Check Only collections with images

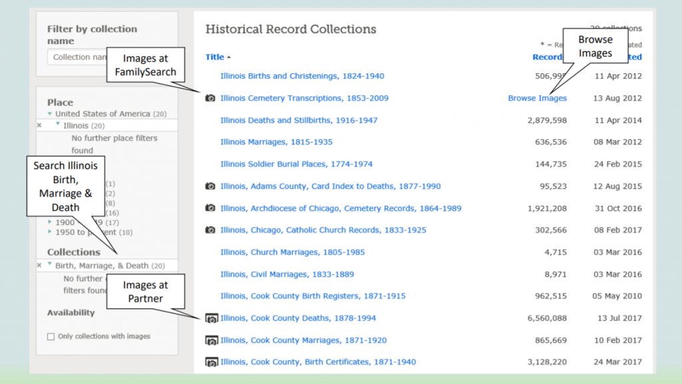[x=51, y=337]
